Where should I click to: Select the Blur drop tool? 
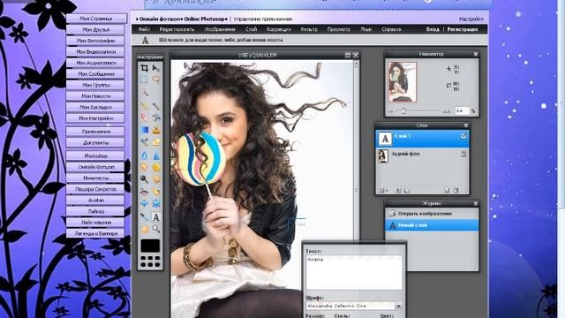pyautogui.click(x=145, y=155)
